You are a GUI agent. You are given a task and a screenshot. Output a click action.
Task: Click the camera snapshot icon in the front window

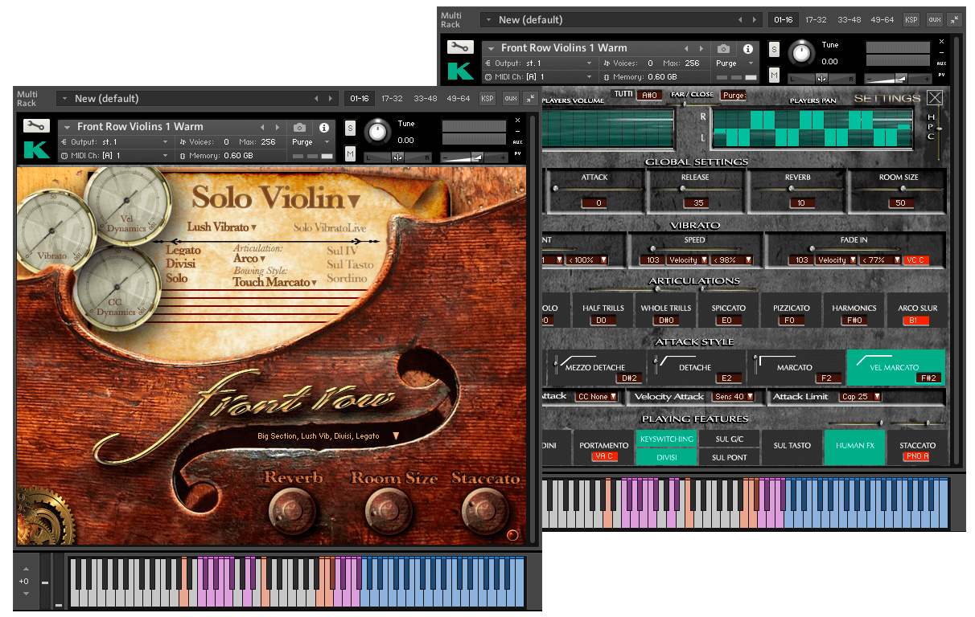click(x=300, y=127)
